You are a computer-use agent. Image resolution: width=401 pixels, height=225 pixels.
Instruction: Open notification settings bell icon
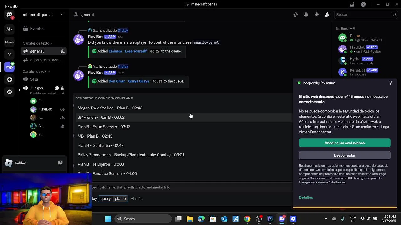click(x=306, y=15)
